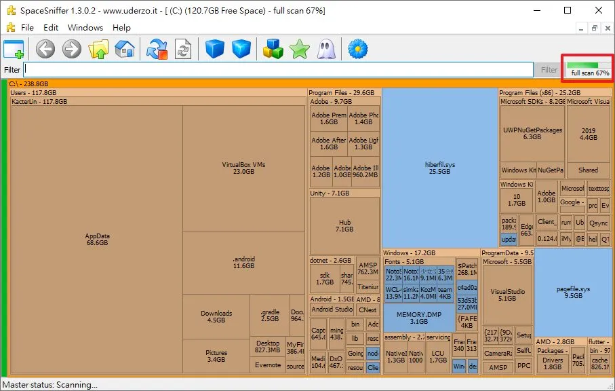Select the .android 11.6GB block
The height and width of the screenshot is (391, 615).
[x=243, y=262]
